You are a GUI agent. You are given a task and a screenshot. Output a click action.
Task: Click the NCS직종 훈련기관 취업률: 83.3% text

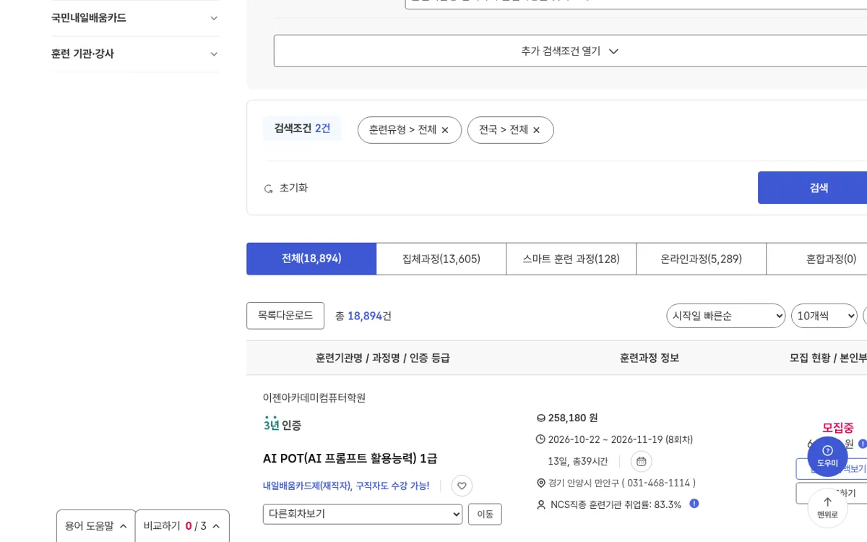tap(616, 504)
